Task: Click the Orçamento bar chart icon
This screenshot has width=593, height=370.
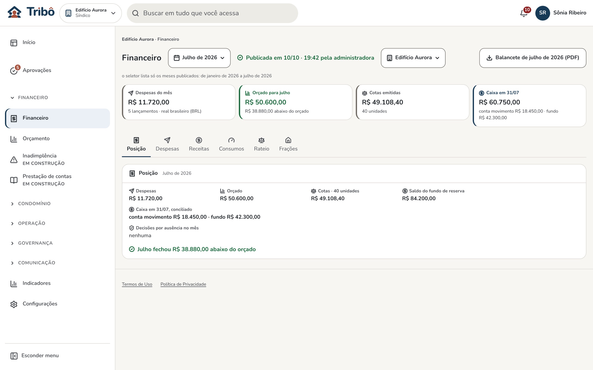Action: coord(14,139)
